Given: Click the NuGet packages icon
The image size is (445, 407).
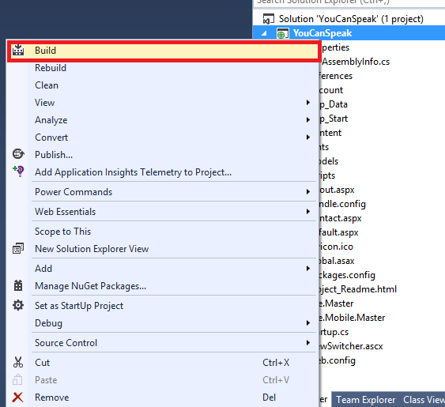Looking at the screenshot, I should (18, 285).
